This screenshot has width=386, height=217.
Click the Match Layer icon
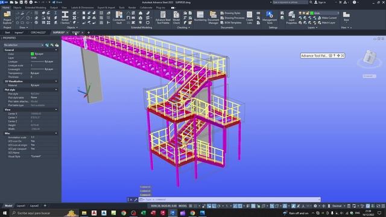[320, 23]
